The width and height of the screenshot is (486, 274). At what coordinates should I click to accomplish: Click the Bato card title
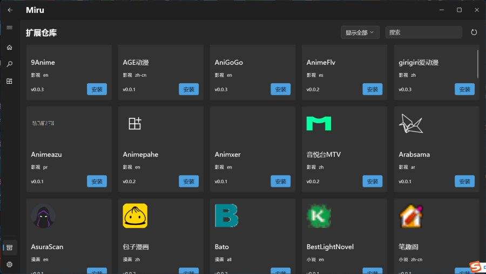[221, 246]
